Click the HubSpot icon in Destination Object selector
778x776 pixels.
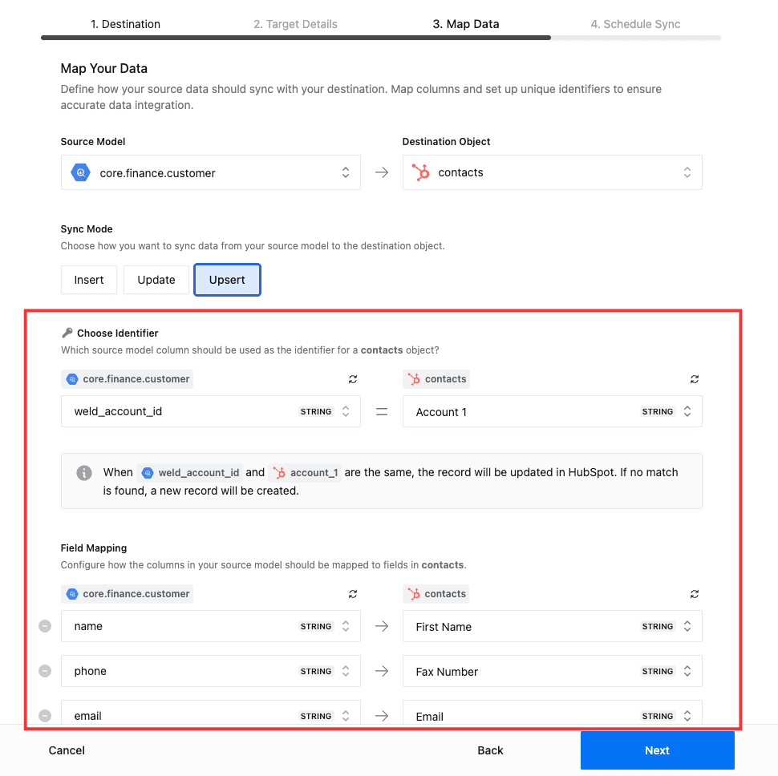(420, 172)
